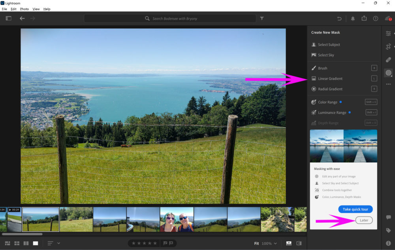Go forward with the right arrow
This screenshot has height=250, width=395.
coord(32,19)
